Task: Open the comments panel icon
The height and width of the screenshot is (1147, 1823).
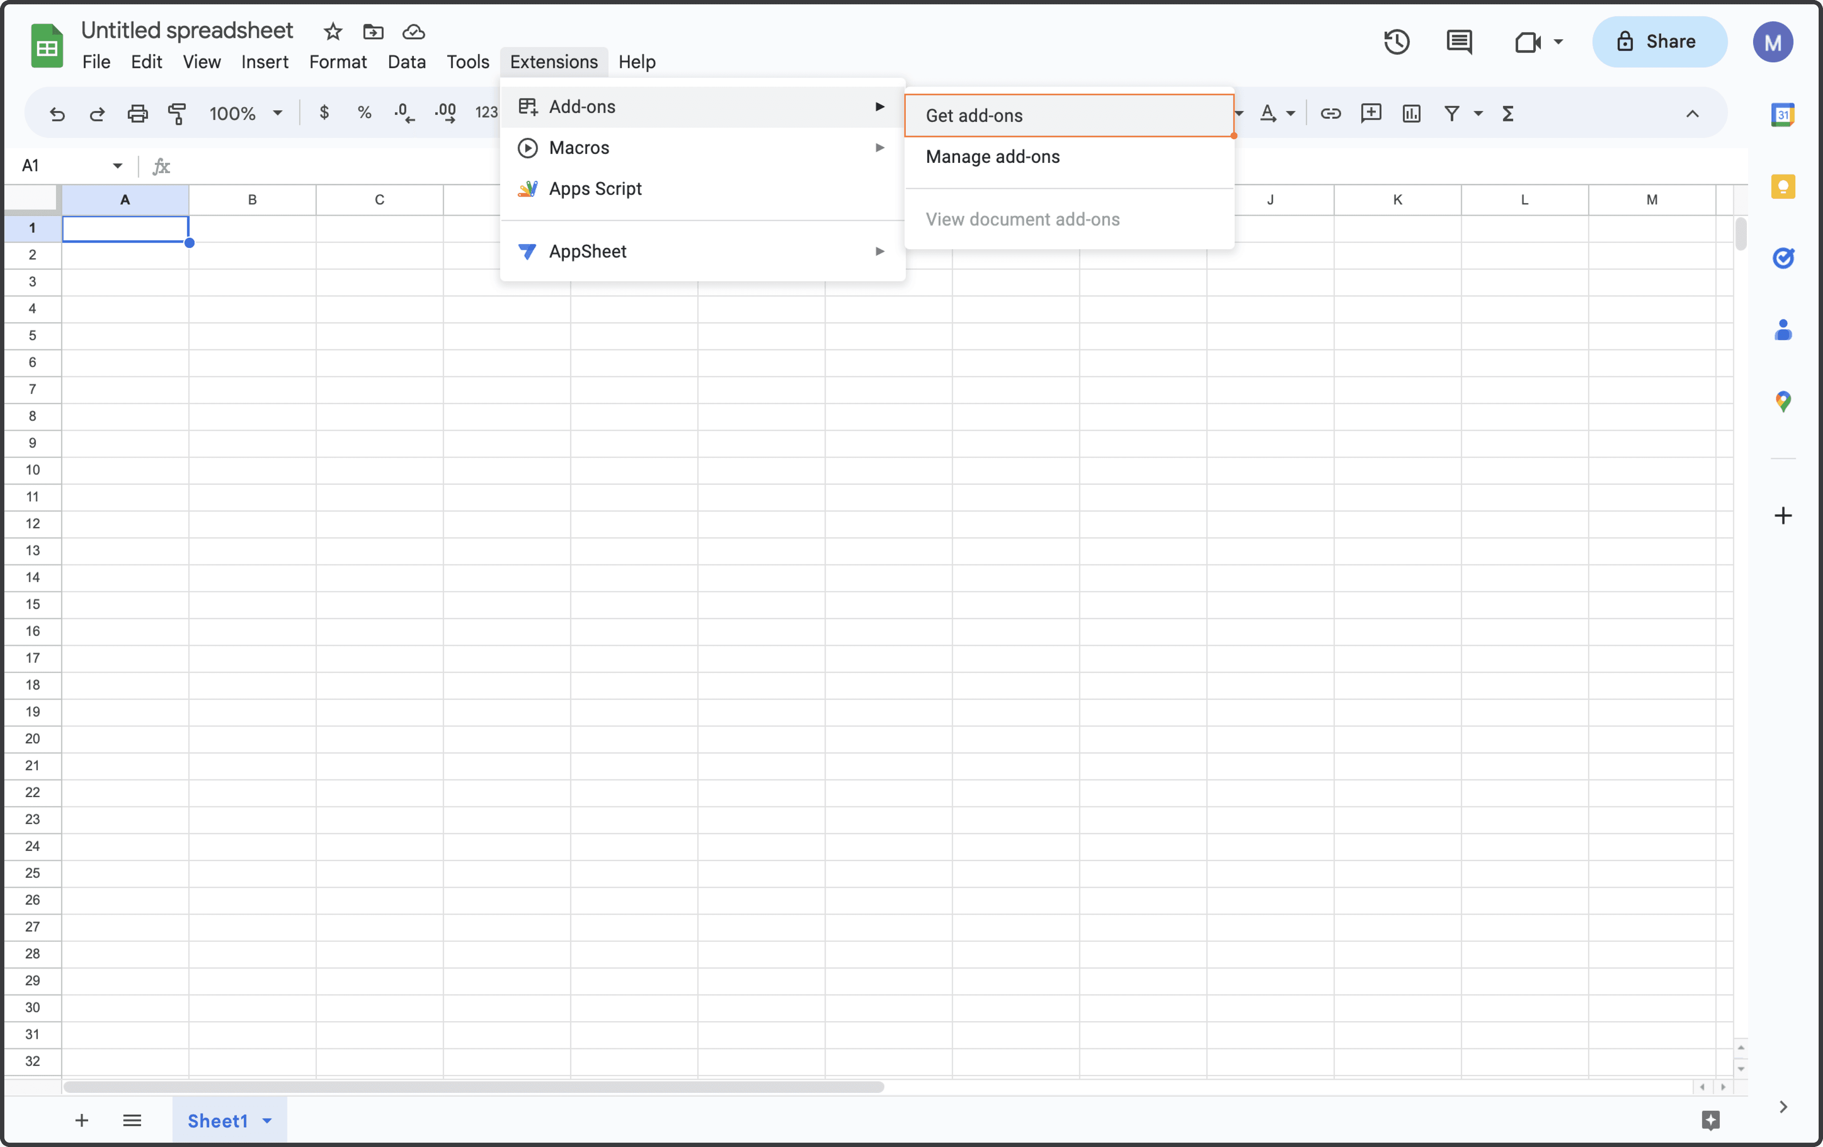Action: pos(1459,42)
